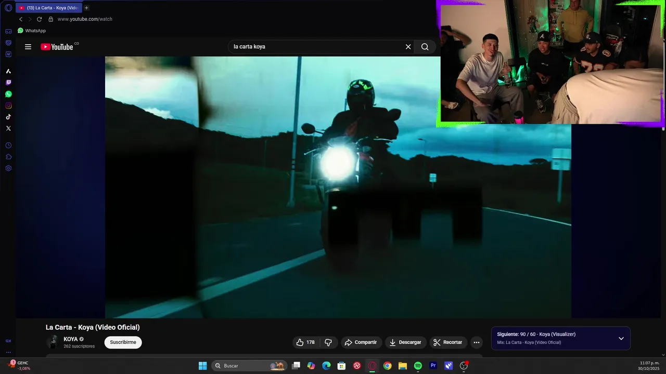
Task: Open WhatsApp messenger in the sidebar
Action: [x=8, y=94]
